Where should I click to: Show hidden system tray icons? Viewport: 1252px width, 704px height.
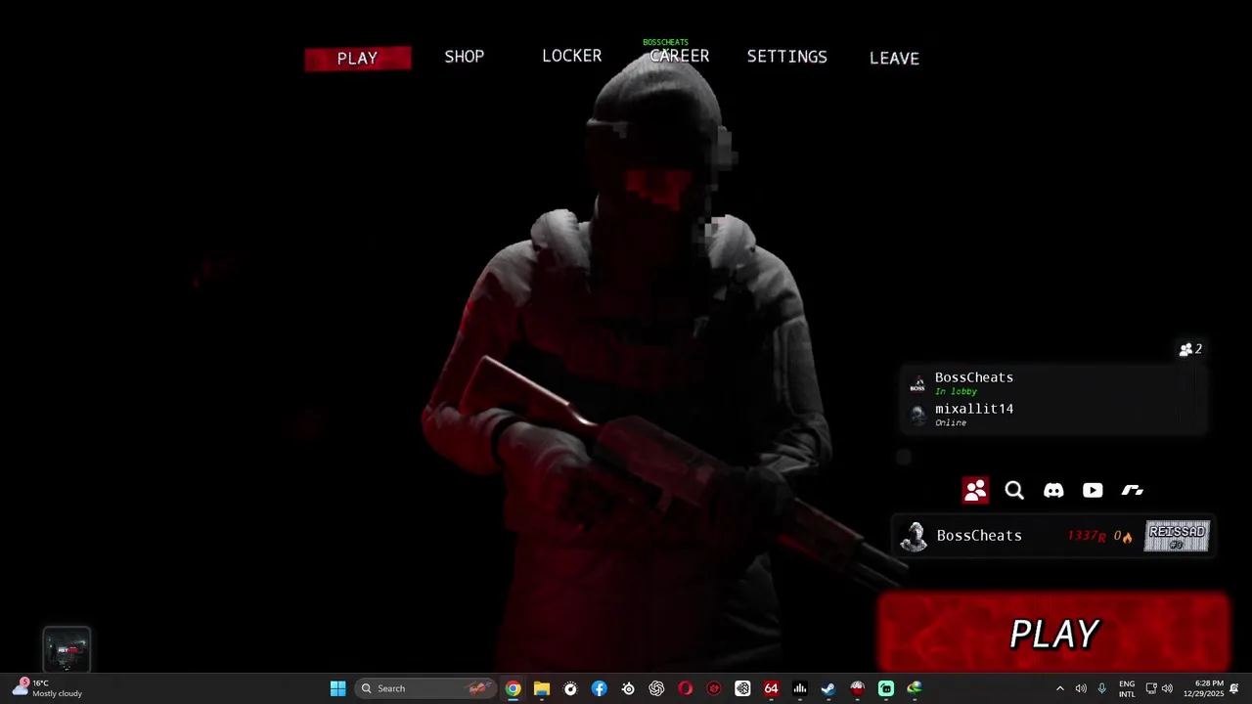click(1059, 688)
